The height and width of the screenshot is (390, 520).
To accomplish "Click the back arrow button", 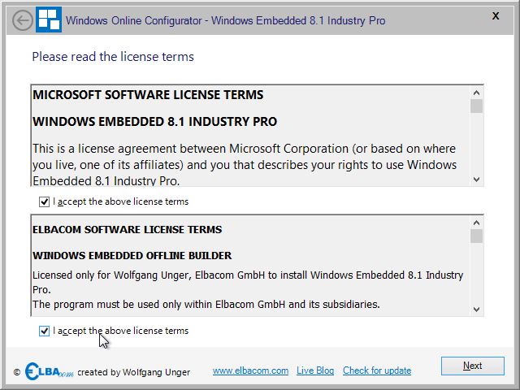I will pos(23,20).
